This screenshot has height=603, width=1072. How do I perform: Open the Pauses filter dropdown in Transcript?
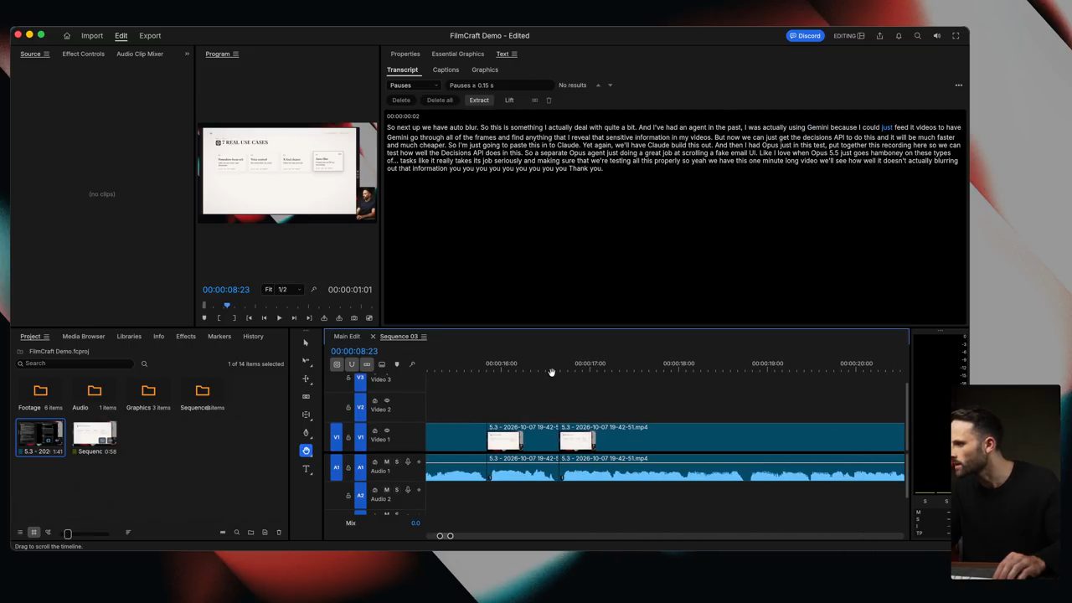[x=414, y=85]
